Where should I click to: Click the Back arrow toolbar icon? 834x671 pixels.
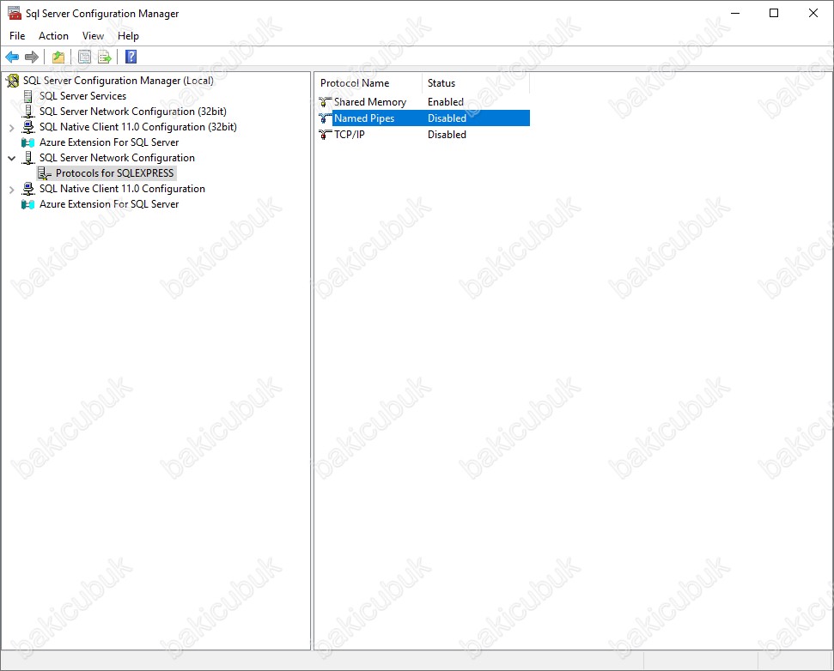point(12,57)
